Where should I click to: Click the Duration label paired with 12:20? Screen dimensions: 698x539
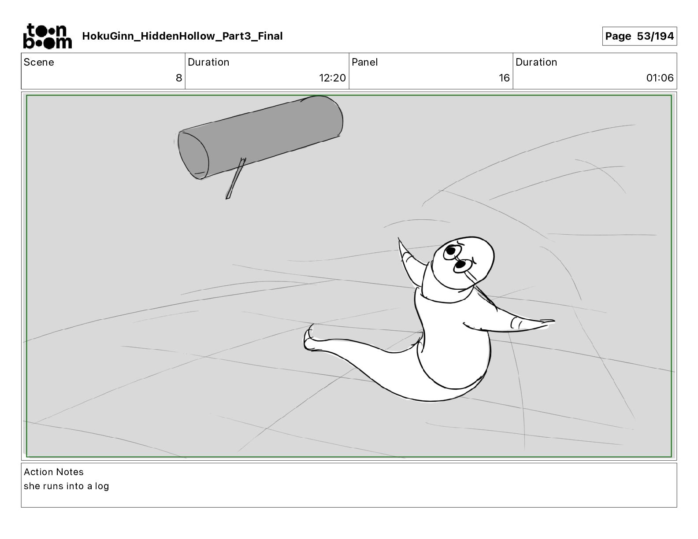click(208, 62)
